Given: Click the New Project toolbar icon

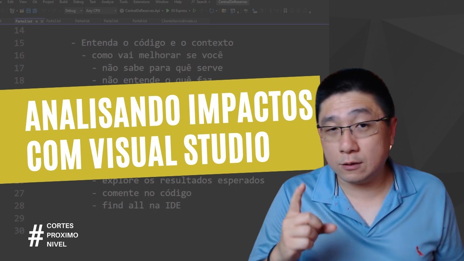Looking at the screenshot, I should [12, 11].
